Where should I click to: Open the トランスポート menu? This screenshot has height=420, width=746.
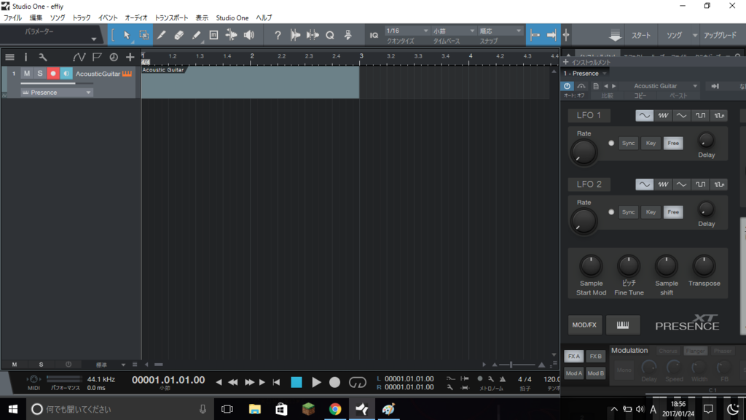[x=171, y=17]
